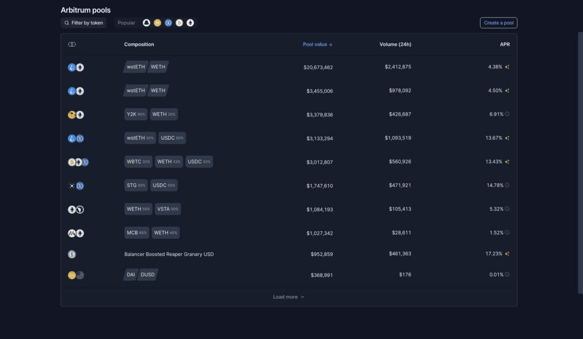Click token icons of the $3,455,006 pool
The image size is (583, 339).
(76, 91)
